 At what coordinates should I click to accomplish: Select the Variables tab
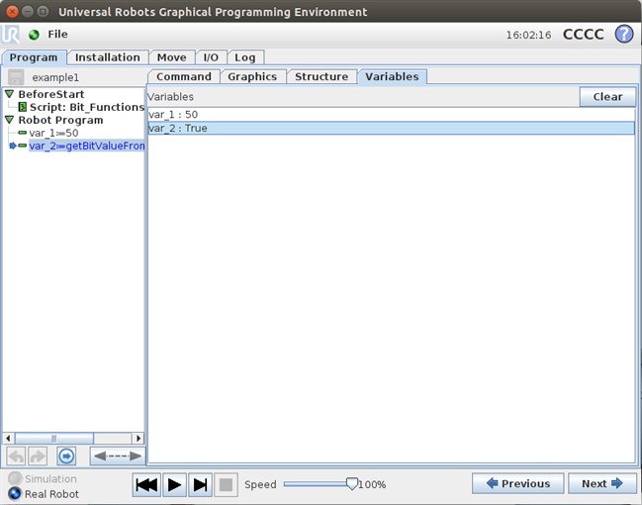click(392, 76)
